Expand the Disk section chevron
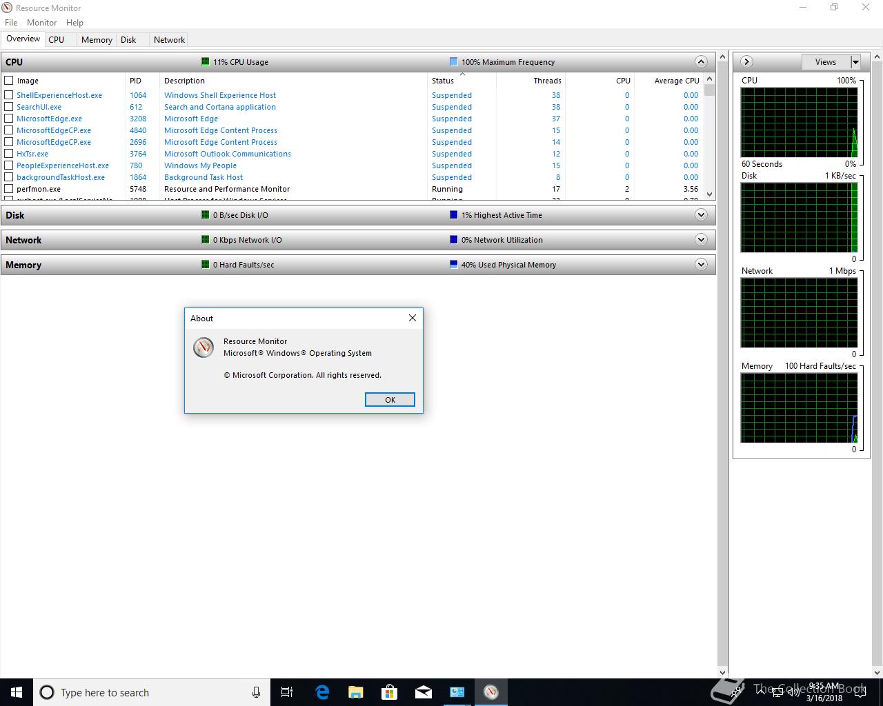Viewport: 883px width, 706px height. (x=701, y=215)
